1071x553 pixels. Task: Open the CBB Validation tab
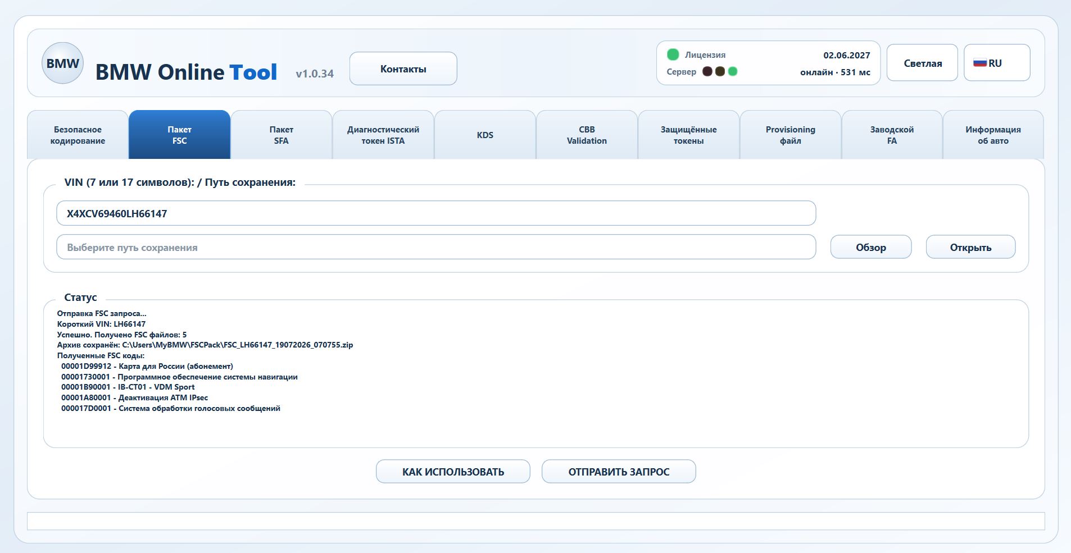tap(587, 135)
